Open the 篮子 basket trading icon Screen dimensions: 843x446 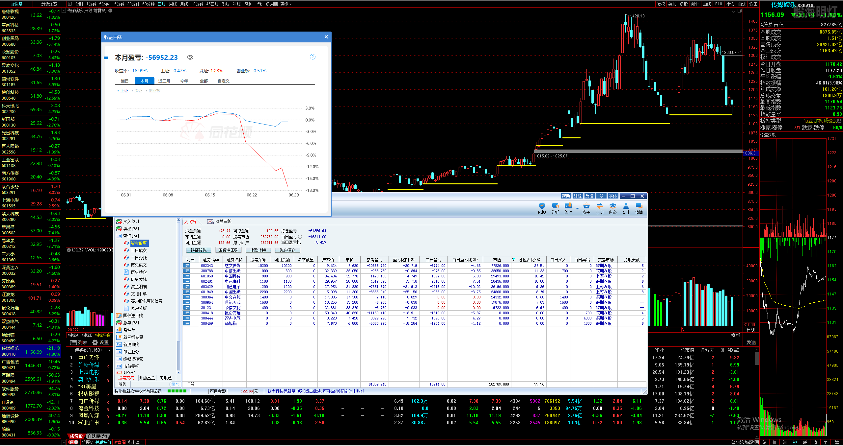(586, 208)
